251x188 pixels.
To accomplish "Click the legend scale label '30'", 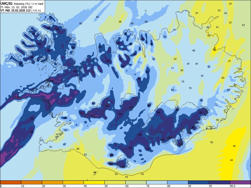I will coord(64,186).
